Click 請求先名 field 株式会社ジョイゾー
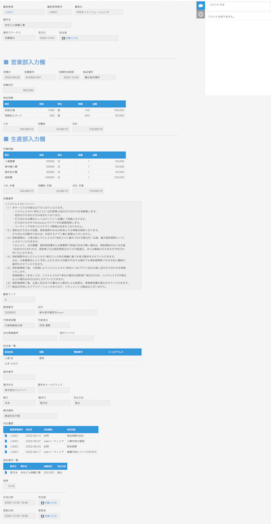Image resolution: width=271 pixels, height=524 pixels. [19, 390]
